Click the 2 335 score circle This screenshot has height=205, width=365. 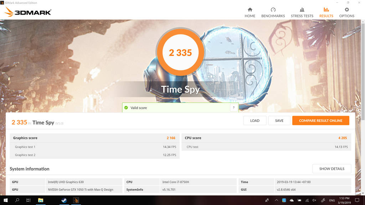(180, 53)
